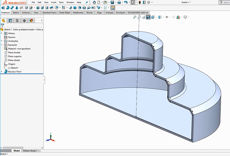Click the Search input field
Screen dimensions: 230x156
[x=226, y=2]
